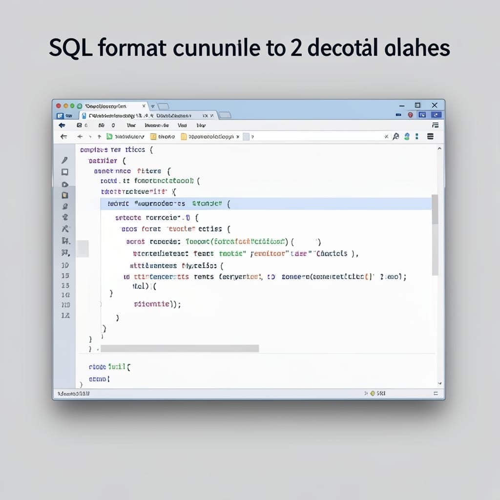Click the red shield icon at top right
Screen dimensions: 500x500
coord(410,115)
